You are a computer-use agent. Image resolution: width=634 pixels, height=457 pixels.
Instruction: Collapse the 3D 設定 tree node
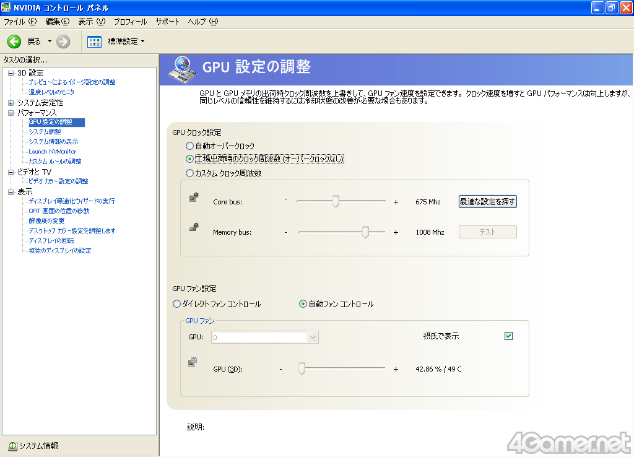(11, 73)
